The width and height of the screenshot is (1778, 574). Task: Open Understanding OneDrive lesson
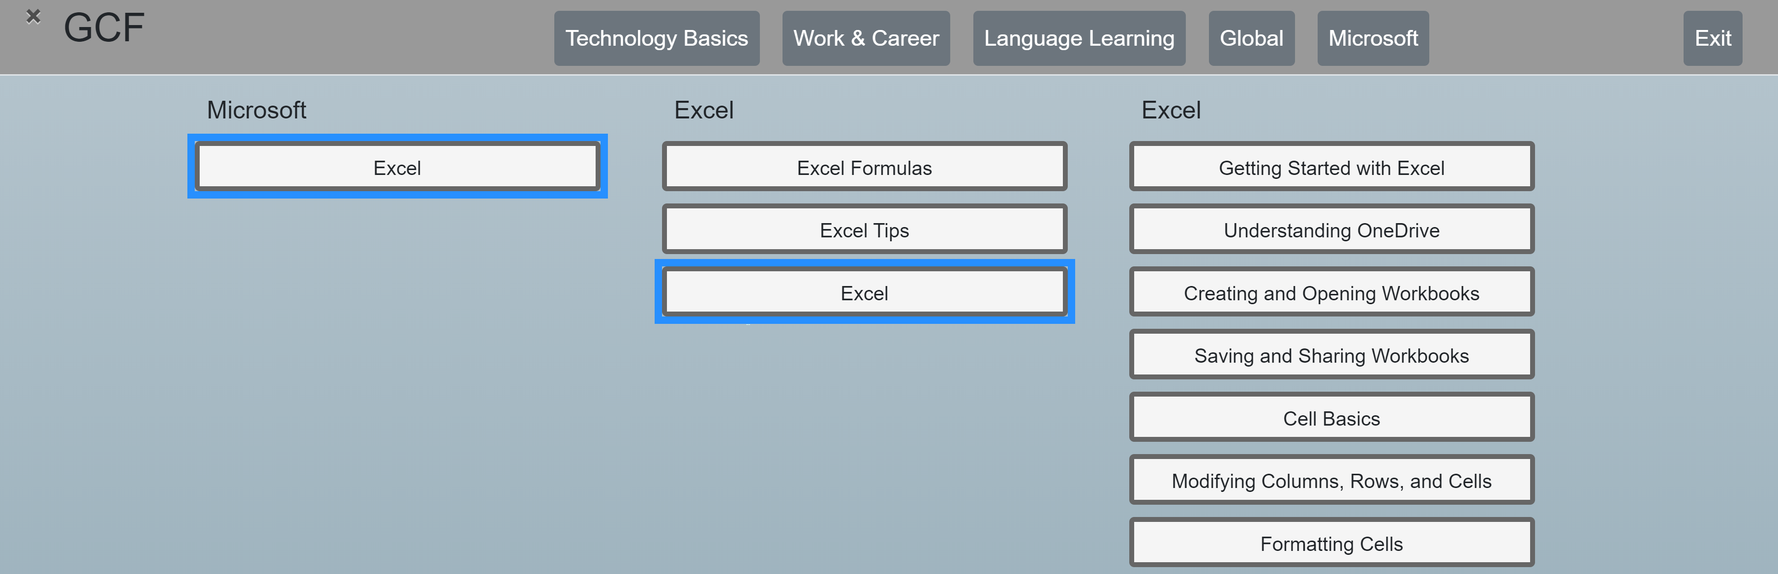click(x=1331, y=230)
